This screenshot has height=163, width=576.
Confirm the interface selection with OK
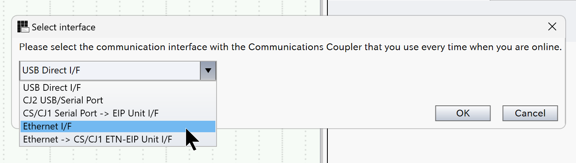(x=463, y=113)
